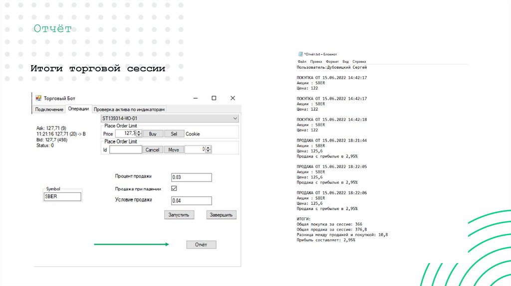Toggle the Продажа при падении checkbox
This screenshot has width=511, height=286.
click(174, 188)
